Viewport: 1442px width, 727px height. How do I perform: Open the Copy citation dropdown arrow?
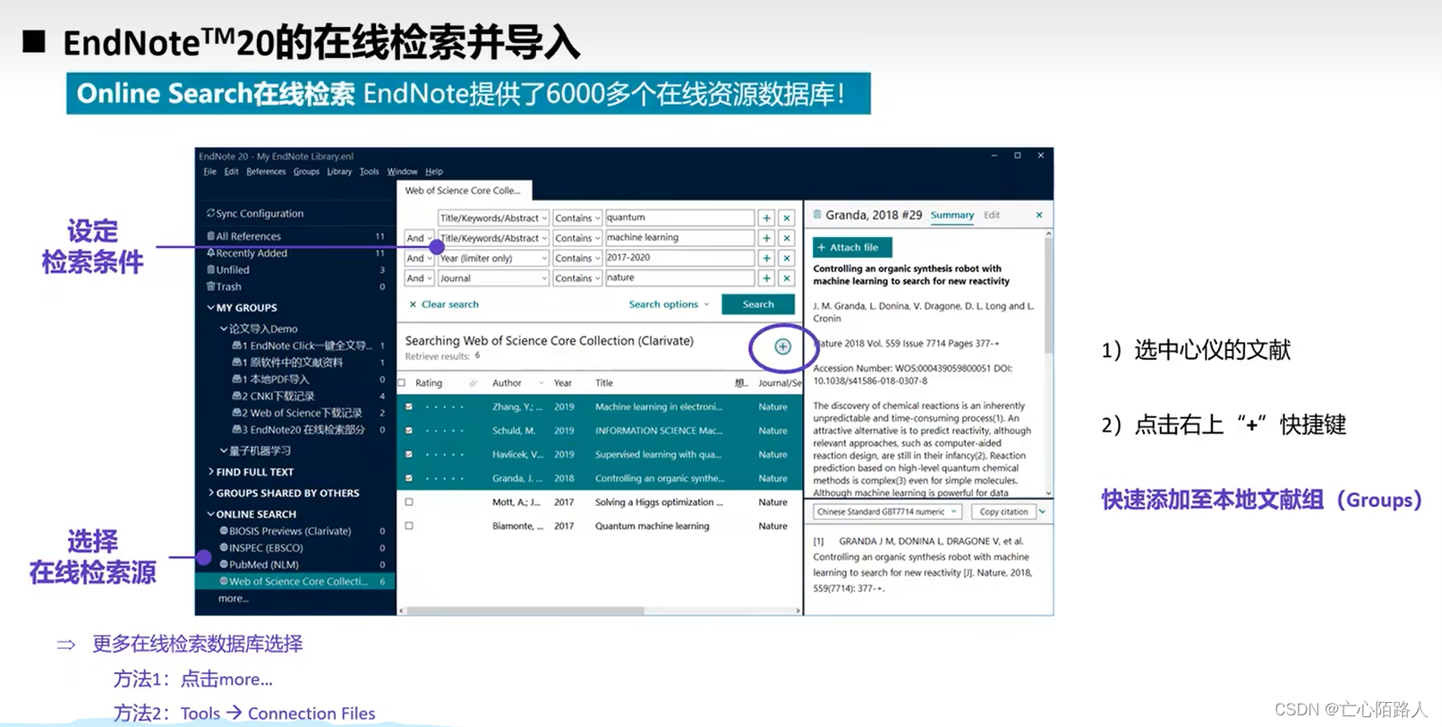tap(1042, 511)
